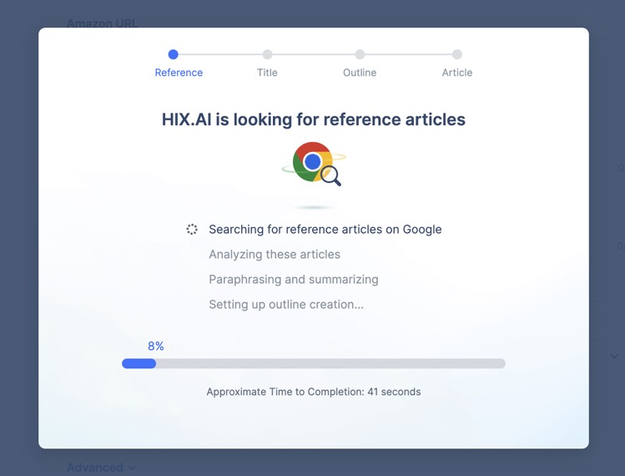Click the Title step dot
The width and height of the screenshot is (625, 476).
[268, 54]
